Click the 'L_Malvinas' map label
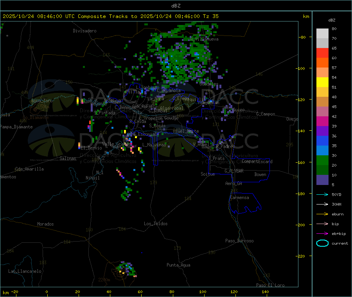The image size is (352, 297). [154, 145]
